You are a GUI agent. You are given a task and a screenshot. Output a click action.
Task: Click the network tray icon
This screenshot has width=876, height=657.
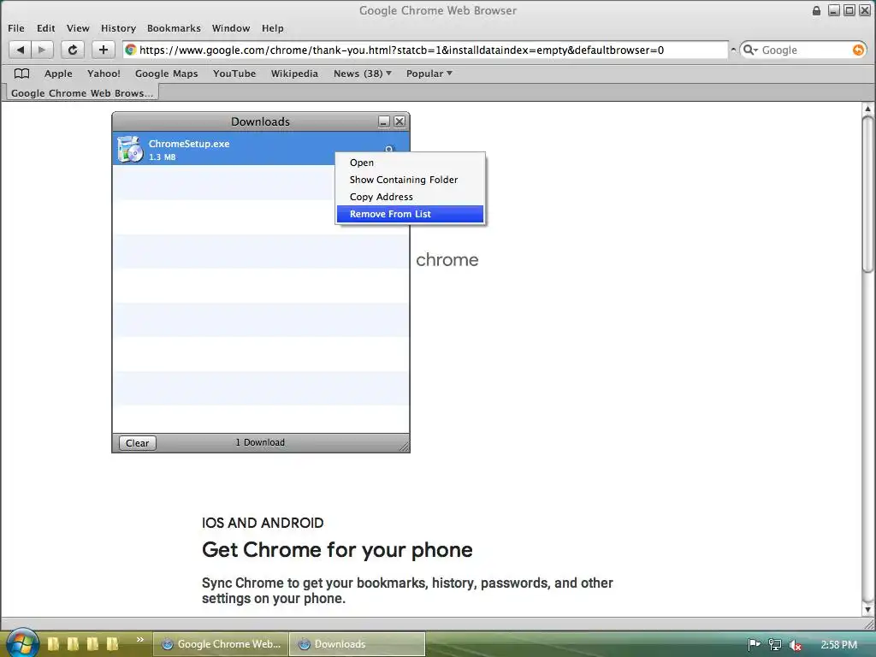(774, 645)
